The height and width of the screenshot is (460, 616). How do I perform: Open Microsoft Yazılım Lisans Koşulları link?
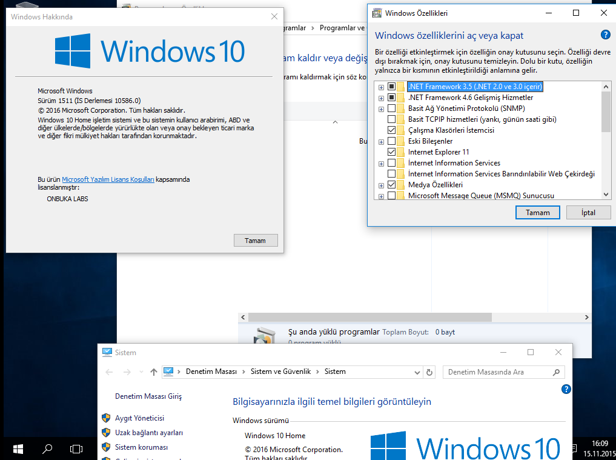[x=108, y=179]
